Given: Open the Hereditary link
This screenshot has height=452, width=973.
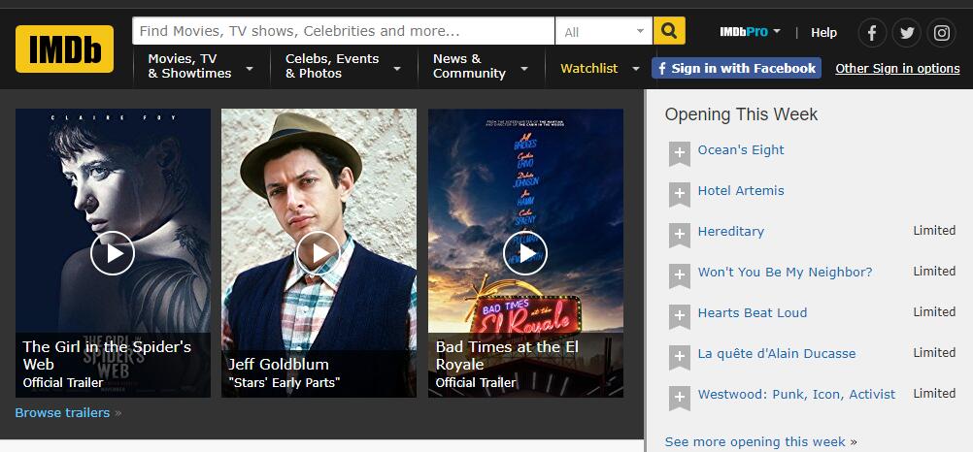Looking at the screenshot, I should tap(730, 231).
